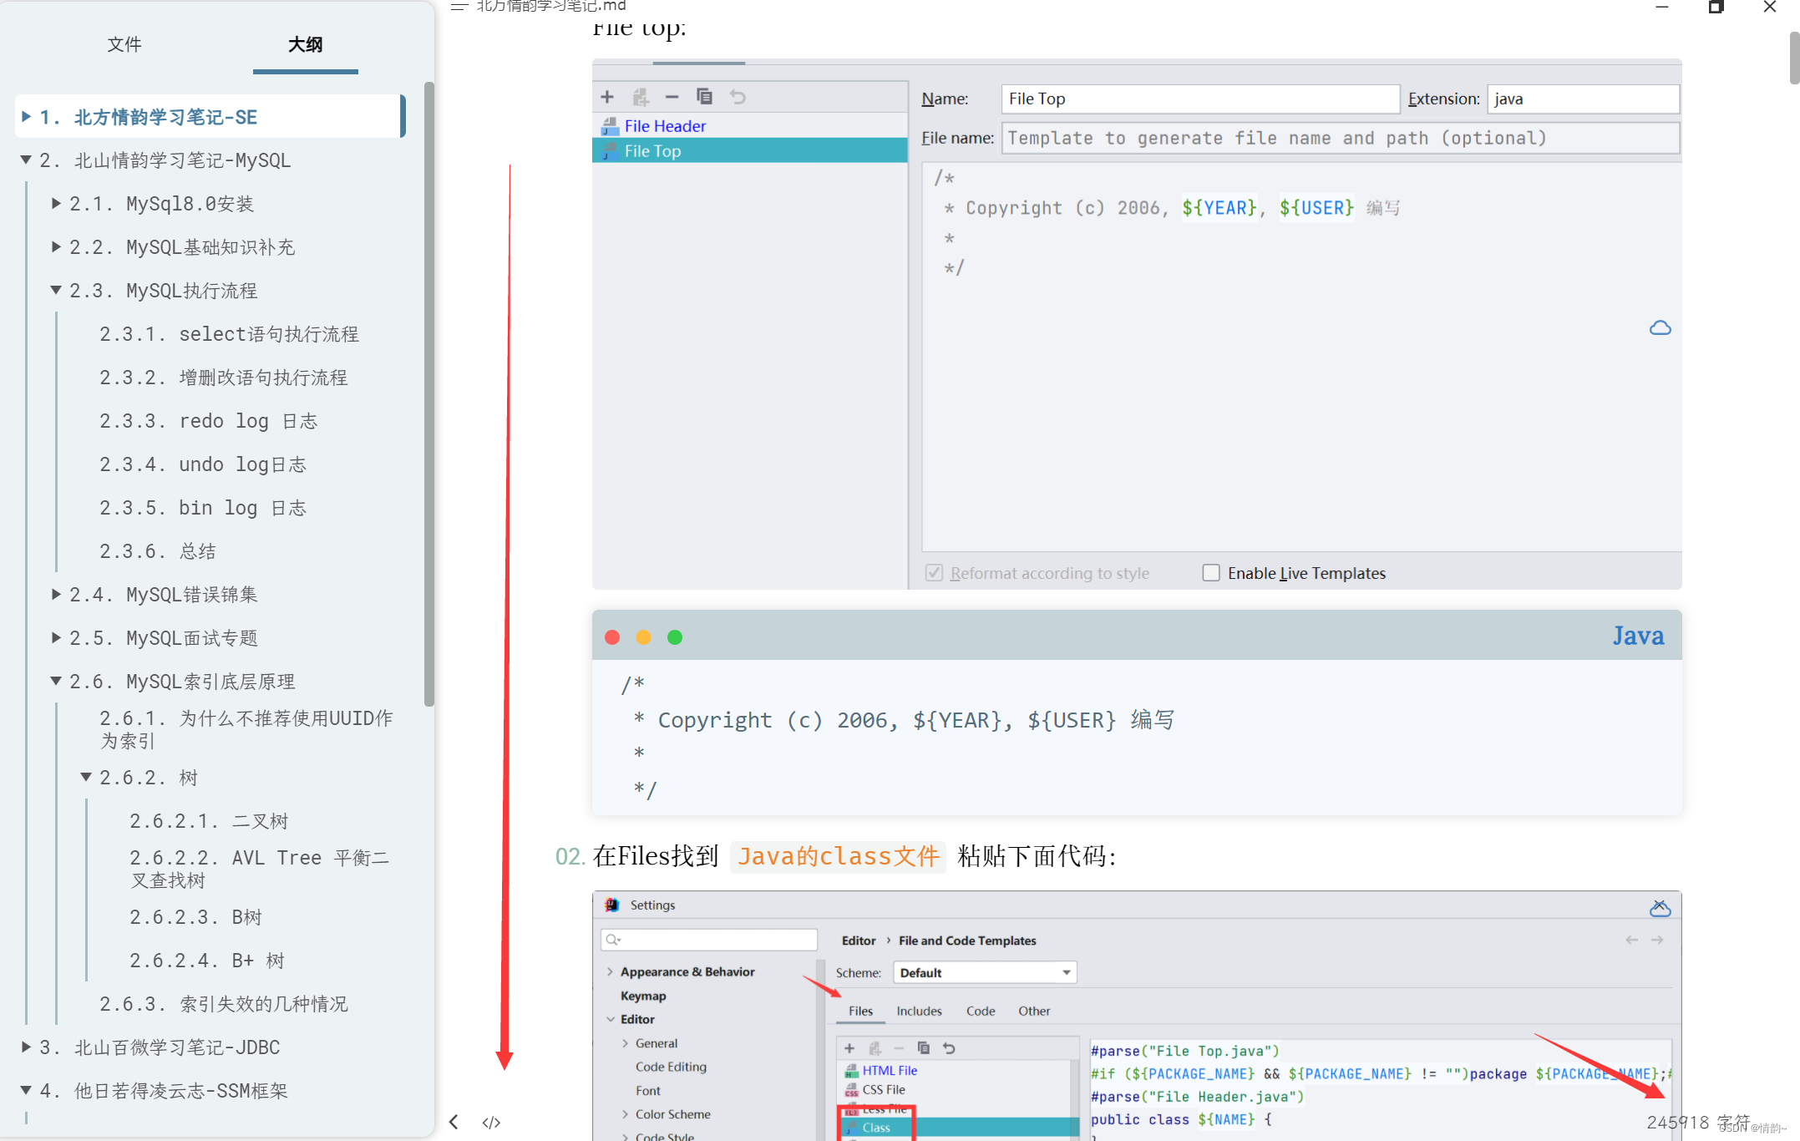Image resolution: width=1800 pixels, height=1141 pixels.
Task: Collapse the 2.3 MySQL执行流程 outline section
Action: [56, 291]
